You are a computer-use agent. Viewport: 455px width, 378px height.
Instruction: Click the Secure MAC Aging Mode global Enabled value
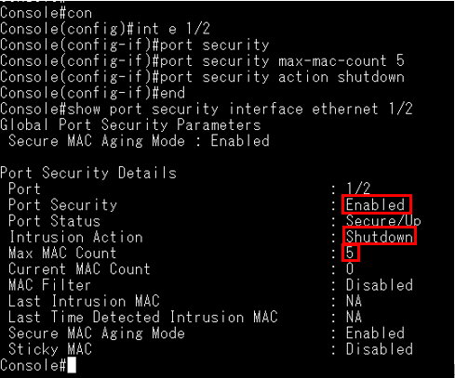(x=240, y=141)
